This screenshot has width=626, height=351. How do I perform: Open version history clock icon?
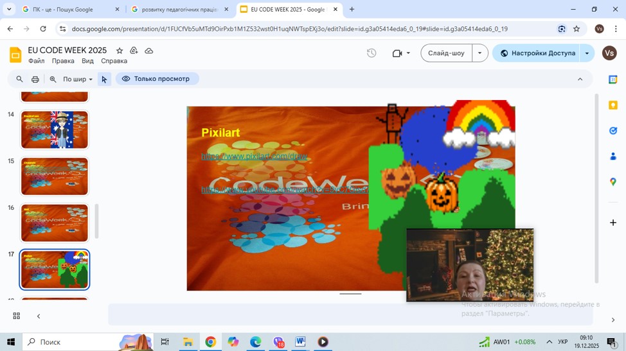click(x=371, y=53)
